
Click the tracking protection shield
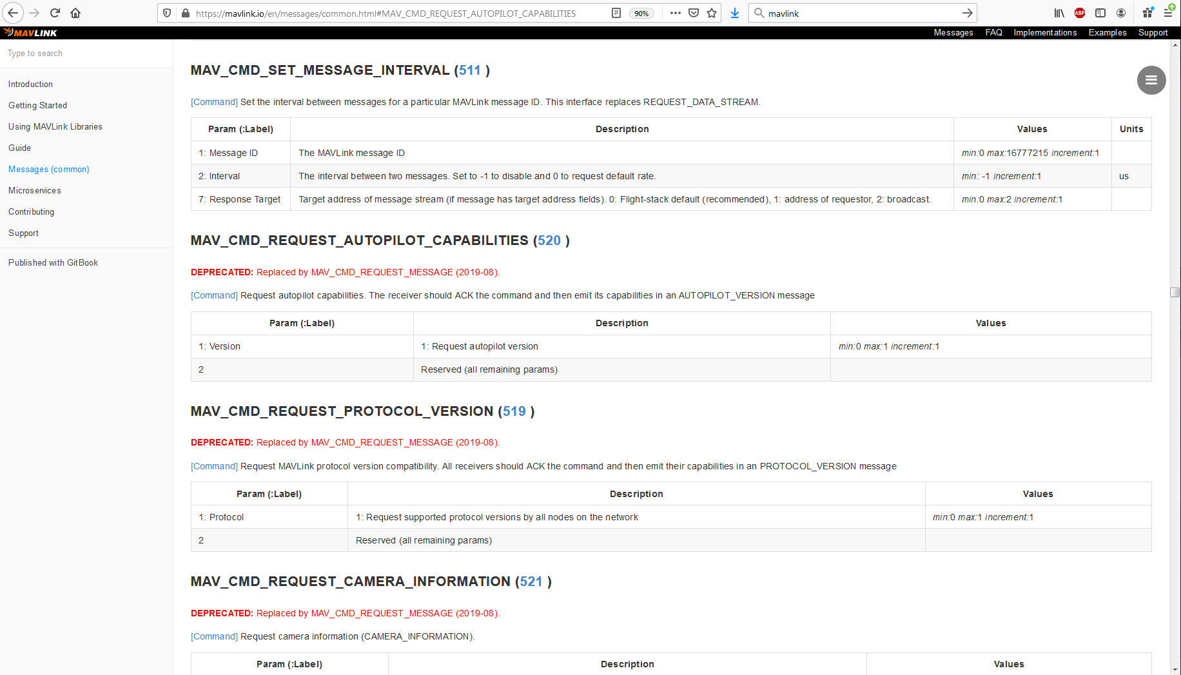pos(167,13)
